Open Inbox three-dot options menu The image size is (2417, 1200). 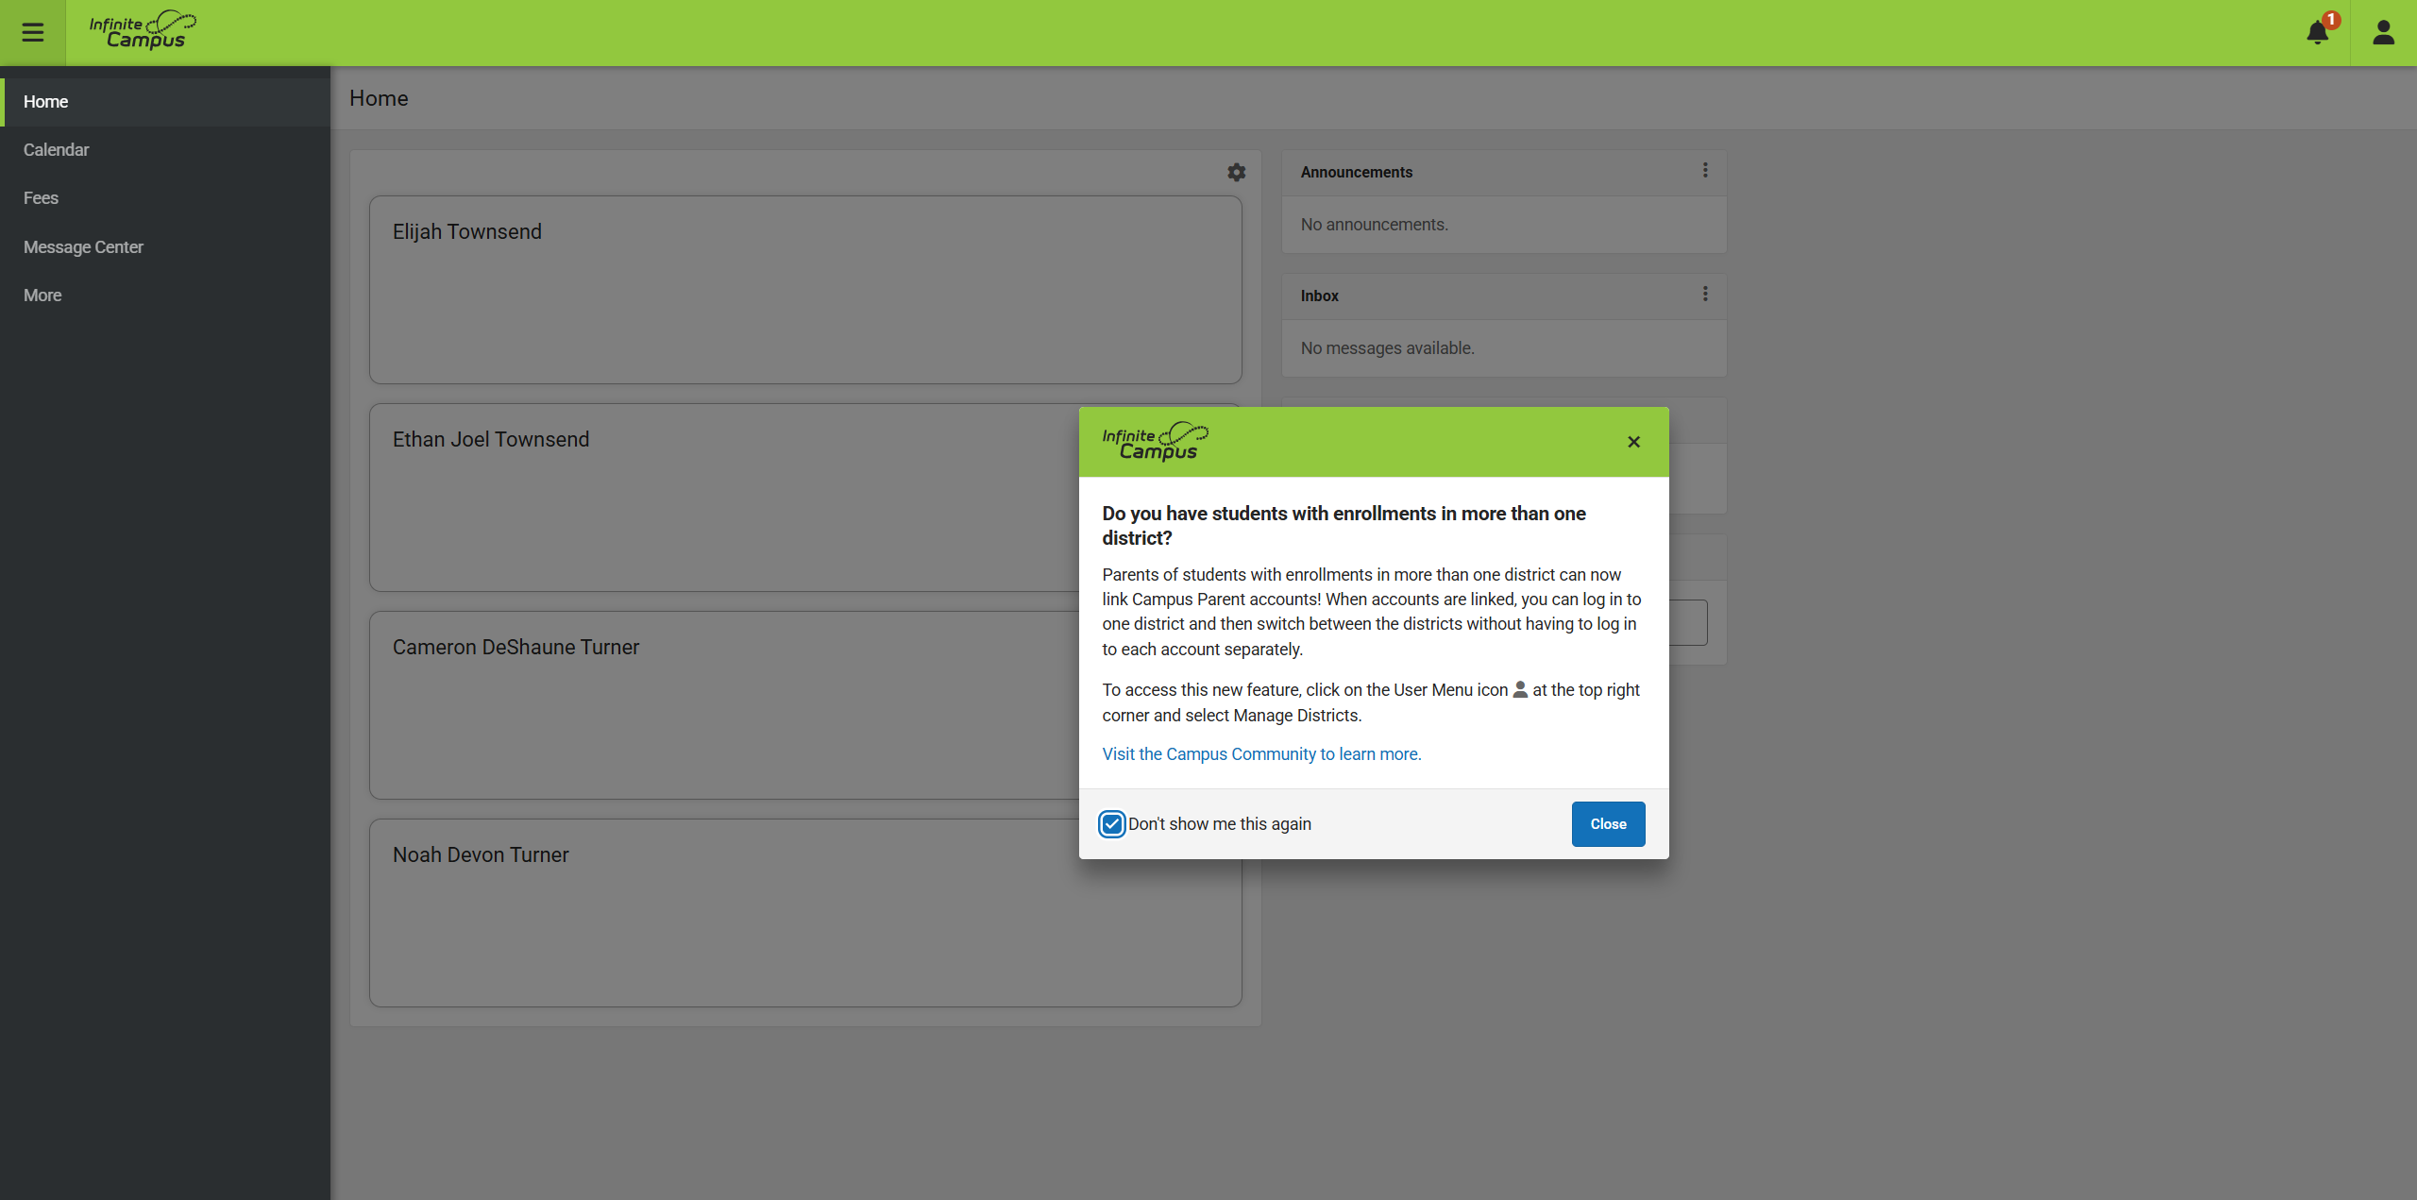click(x=1705, y=294)
